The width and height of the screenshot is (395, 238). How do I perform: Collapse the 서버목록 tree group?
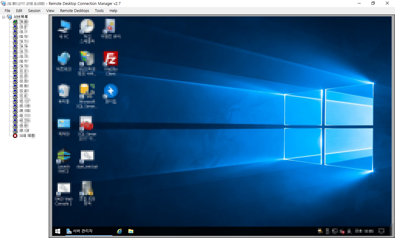pyautogui.click(x=4, y=17)
